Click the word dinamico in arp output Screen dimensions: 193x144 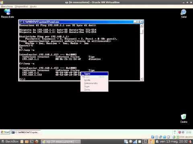94,59
